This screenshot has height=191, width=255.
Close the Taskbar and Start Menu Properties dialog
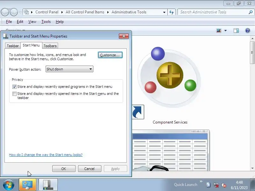tap(124, 36)
